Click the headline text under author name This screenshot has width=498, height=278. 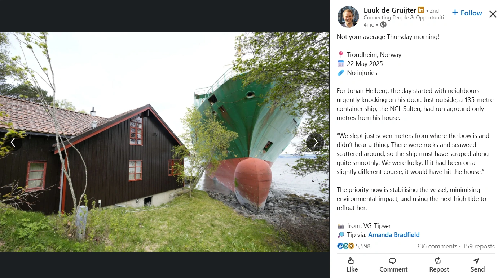(406, 18)
